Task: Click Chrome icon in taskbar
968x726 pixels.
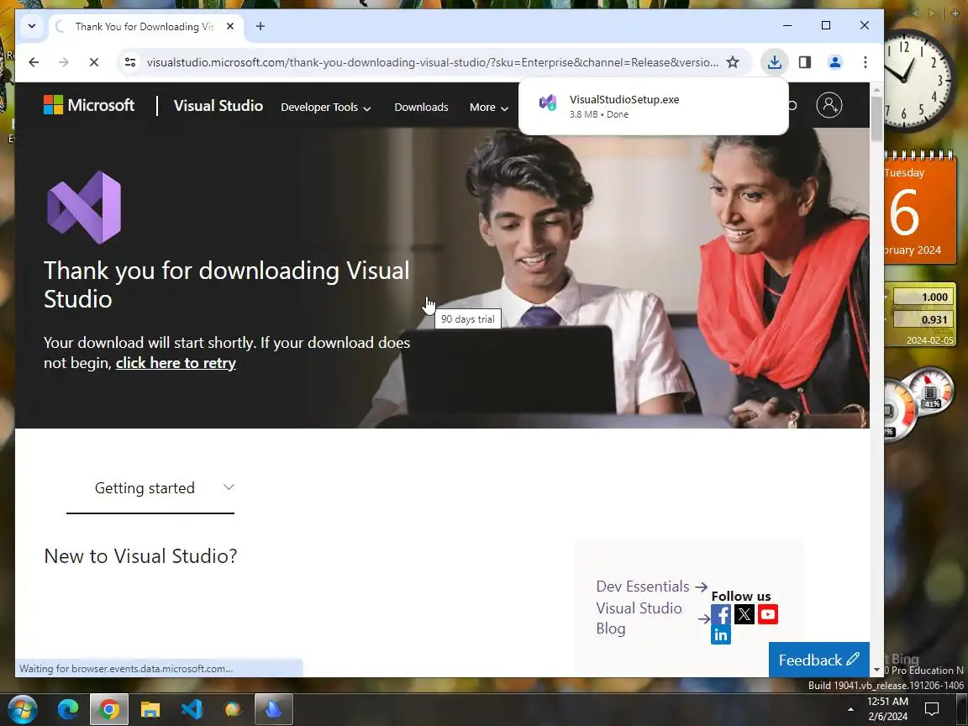Action: [109, 709]
